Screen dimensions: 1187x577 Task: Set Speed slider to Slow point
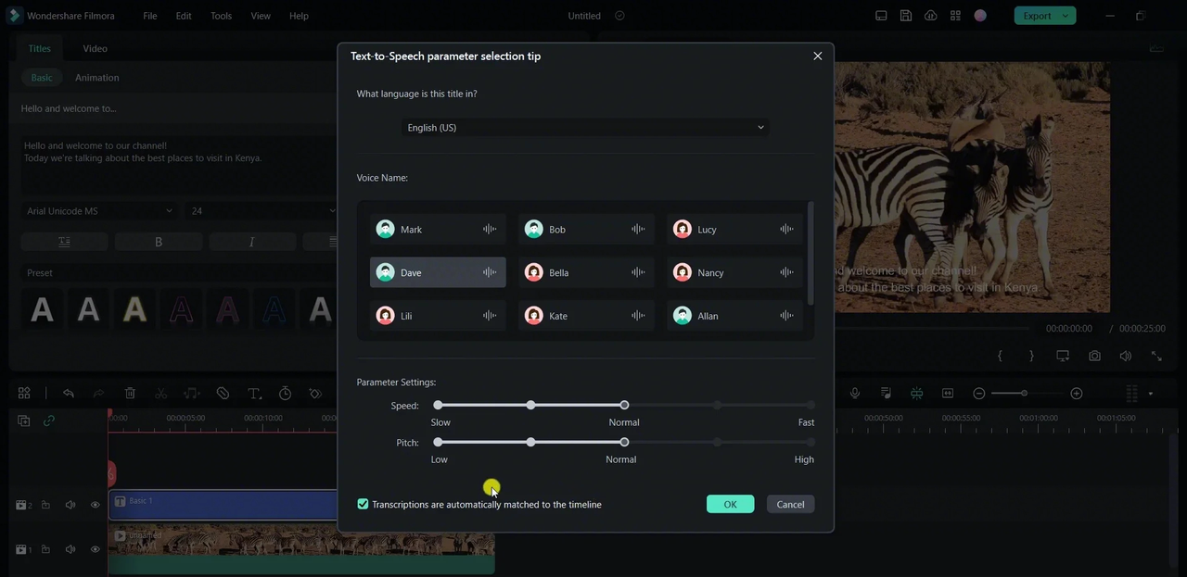click(438, 405)
